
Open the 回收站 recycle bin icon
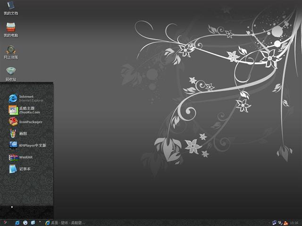point(11,74)
